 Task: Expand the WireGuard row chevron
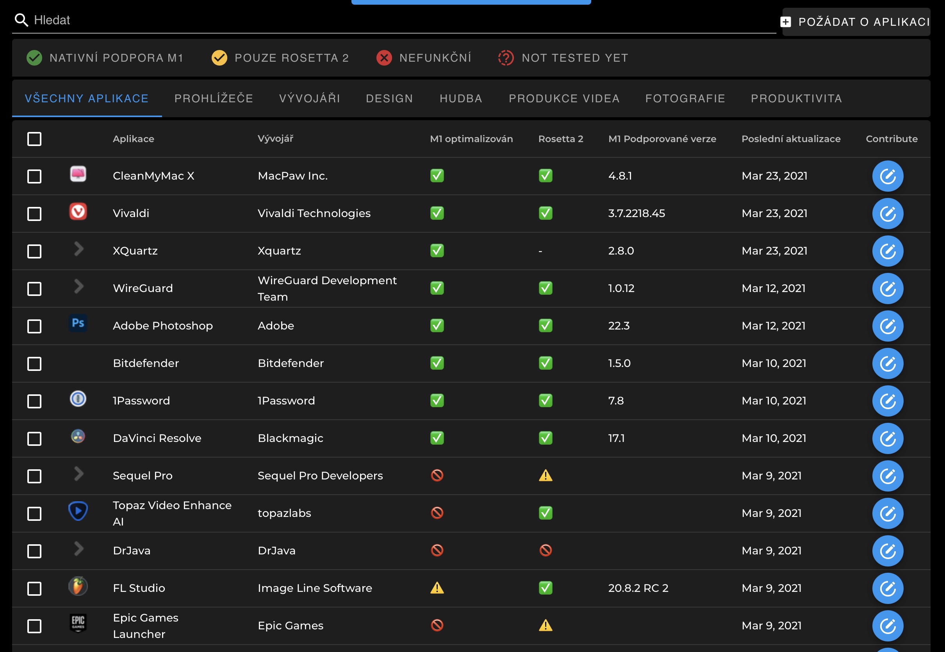click(x=79, y=287)
